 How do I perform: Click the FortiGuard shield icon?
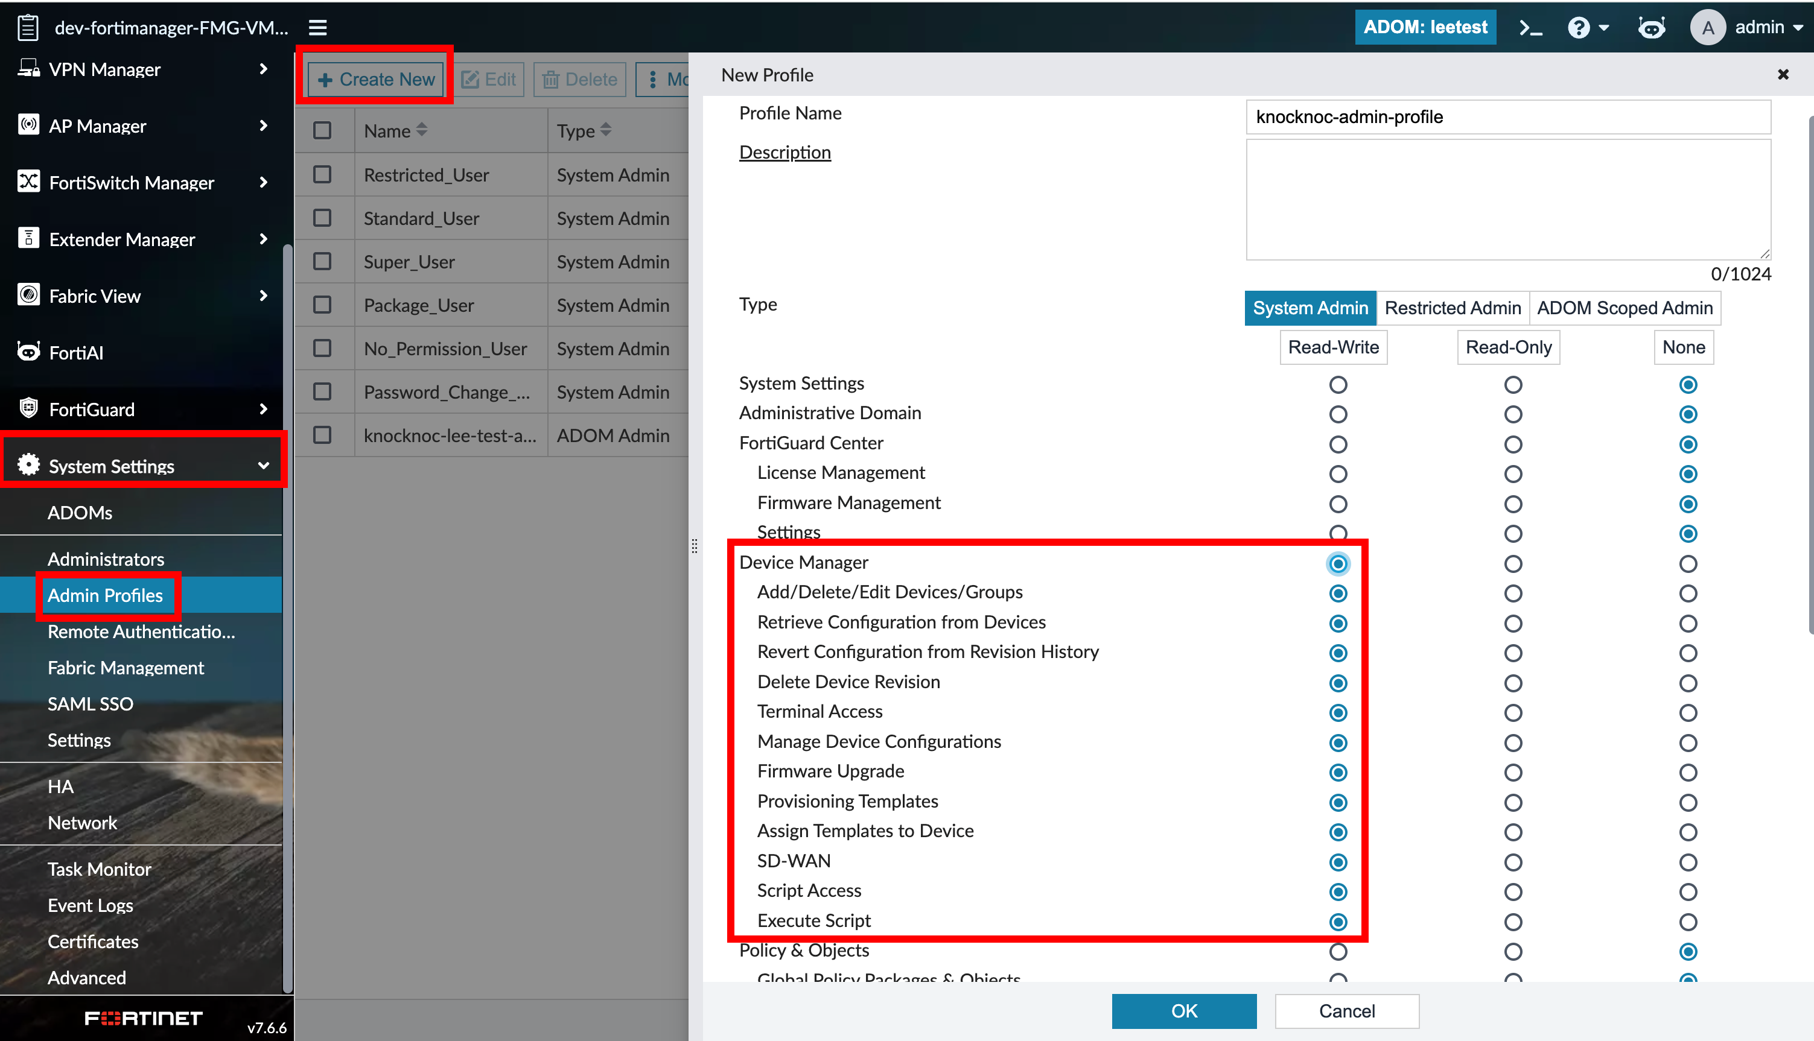(x=28, y=408)
